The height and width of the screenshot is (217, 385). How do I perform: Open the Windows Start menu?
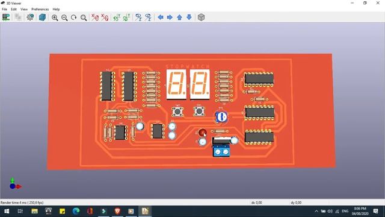coord(7,211)
